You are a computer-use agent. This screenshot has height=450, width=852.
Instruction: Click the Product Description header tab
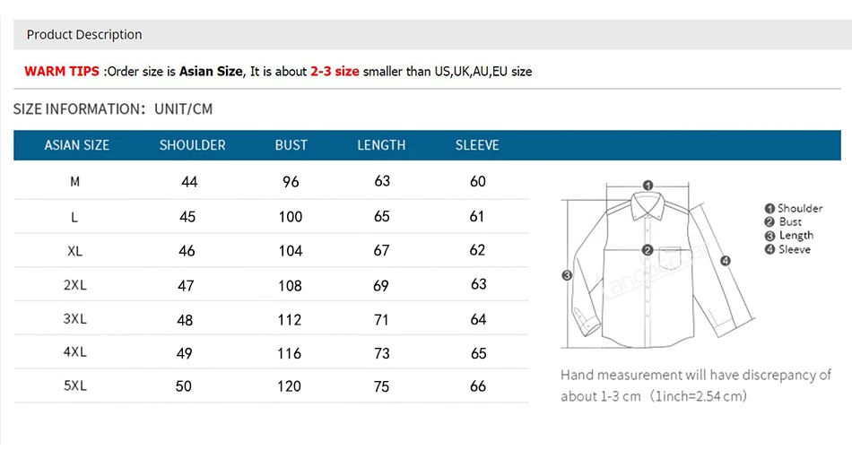(84, 35)
